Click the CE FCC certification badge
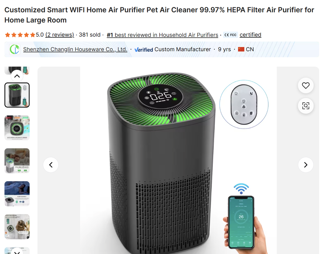Viewport: 322px width, 254px height. [x=230, y=35]
